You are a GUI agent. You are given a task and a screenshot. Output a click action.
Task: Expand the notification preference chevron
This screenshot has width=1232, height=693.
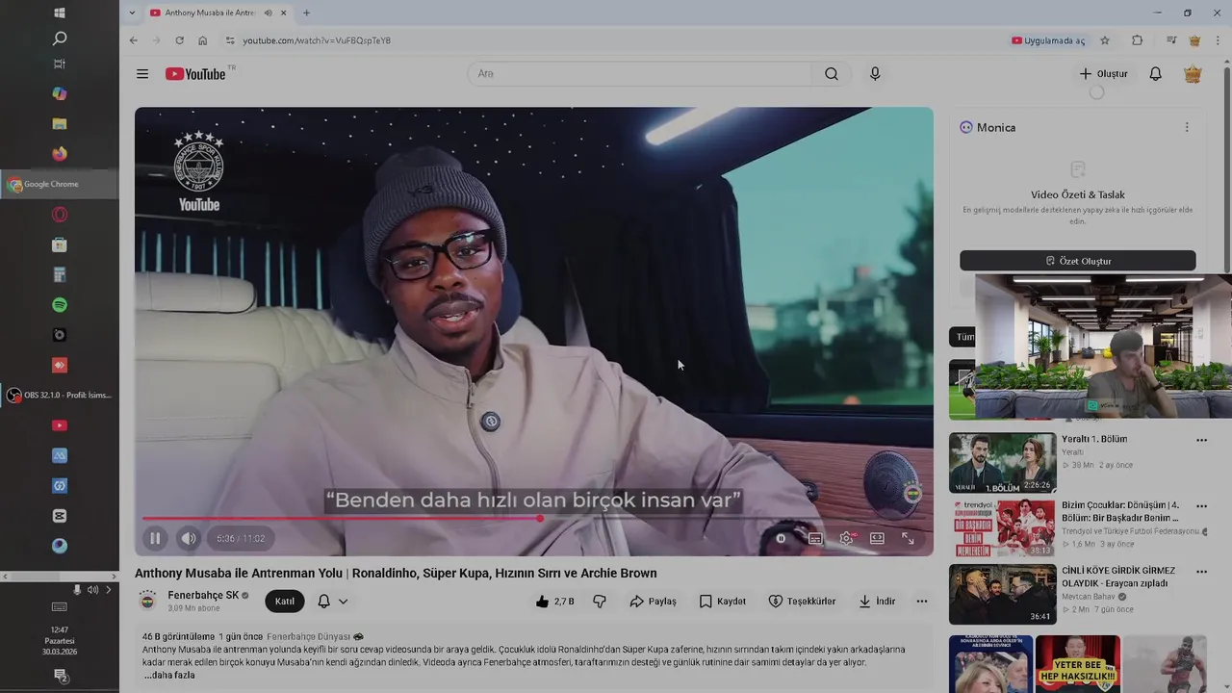click(x=343, y=602)
